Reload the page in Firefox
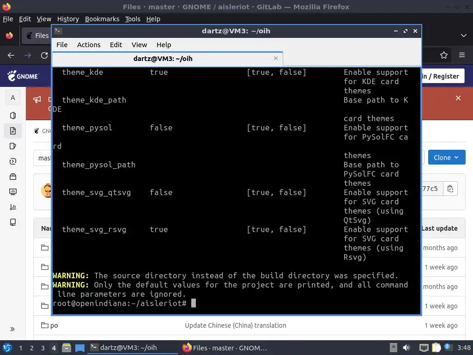Image resolution: width=473 pixels, height=355 pixels. [x=44, y=55]
